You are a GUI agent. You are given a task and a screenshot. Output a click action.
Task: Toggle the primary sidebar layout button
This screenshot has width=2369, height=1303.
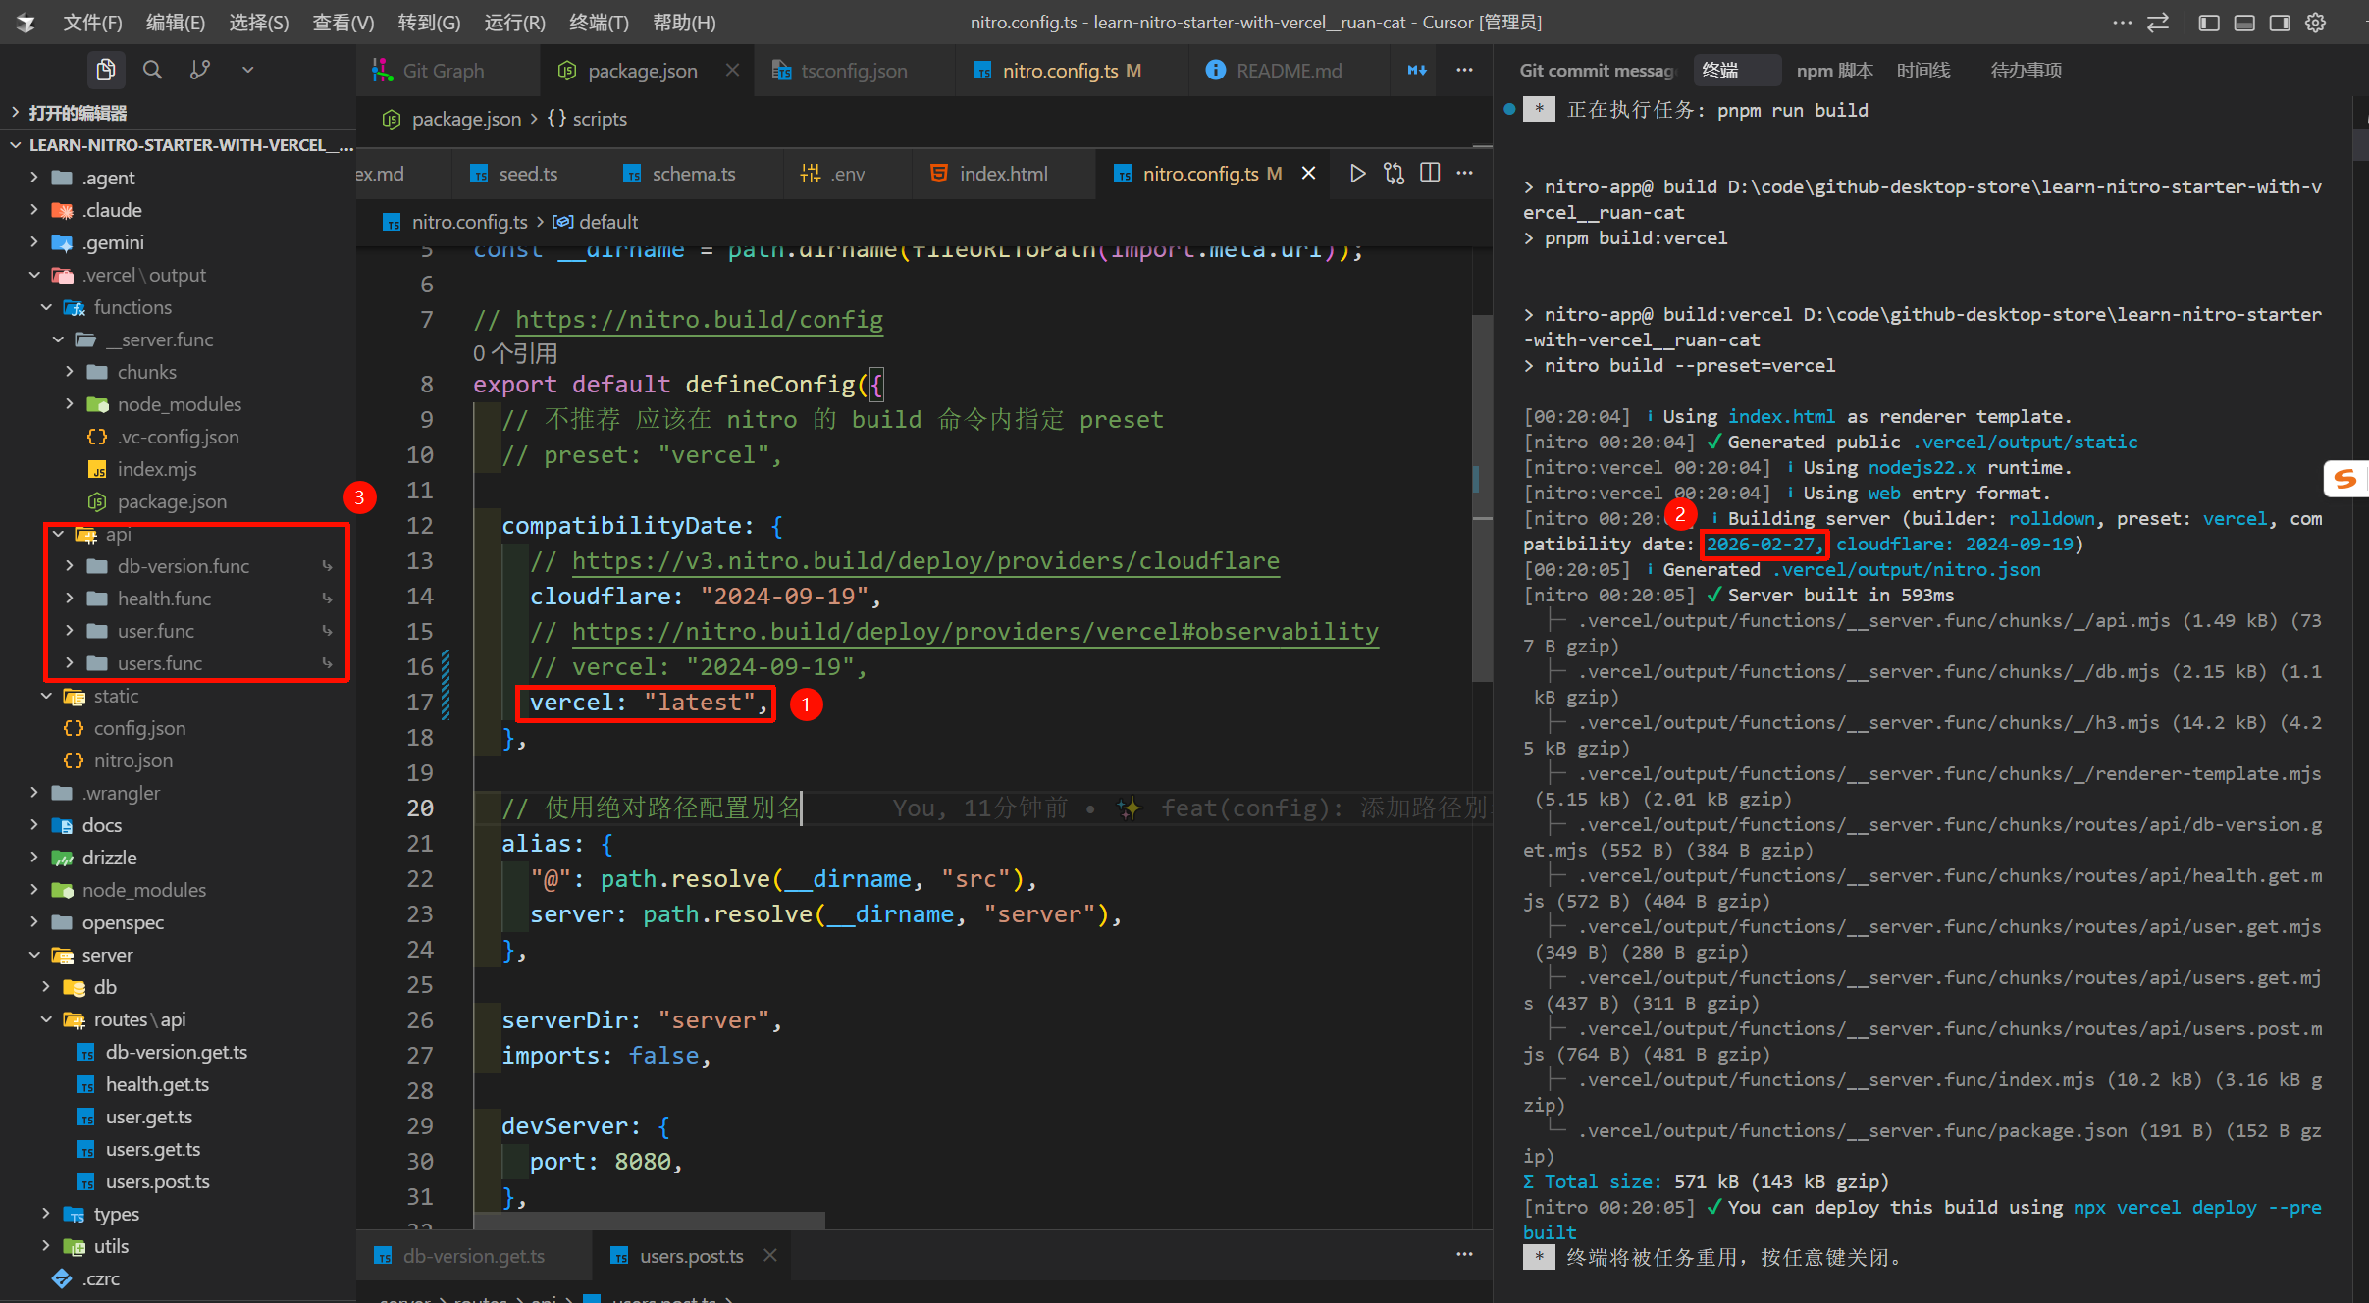(x=2209, y=23)
